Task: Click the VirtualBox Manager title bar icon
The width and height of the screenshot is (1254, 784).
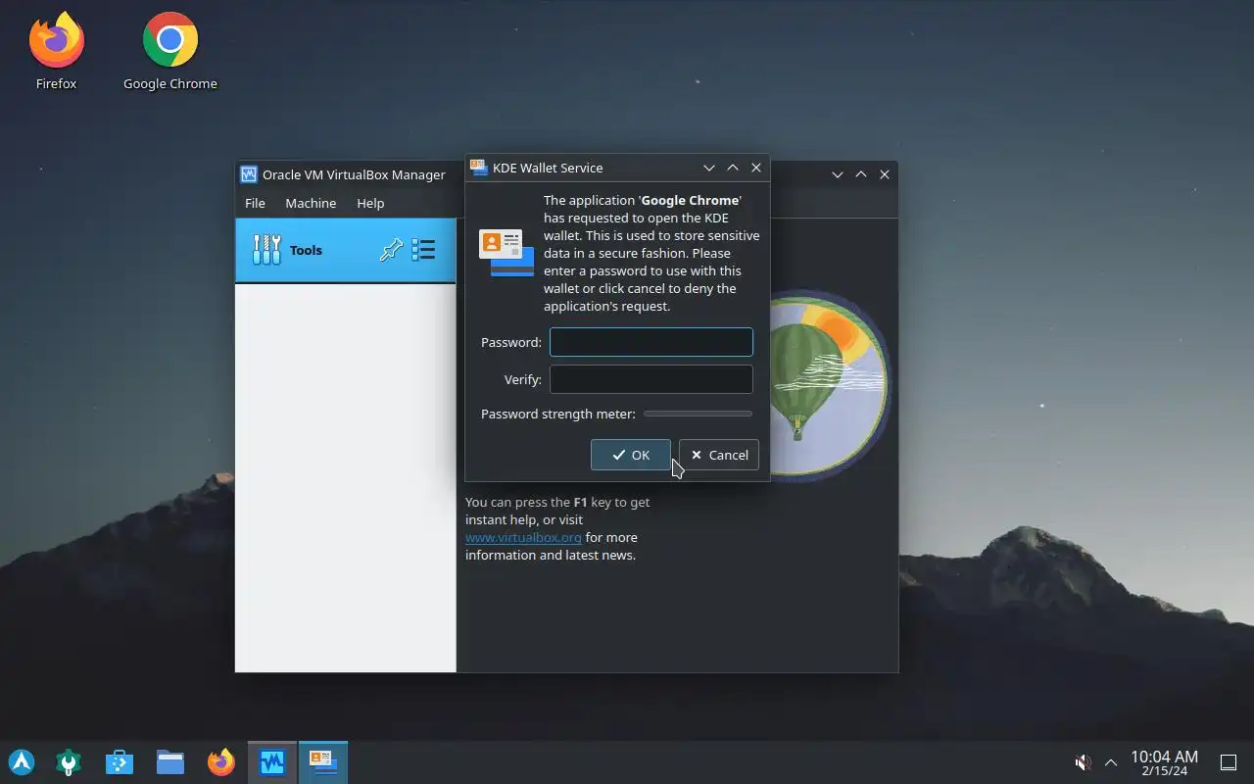Action: pyautogui.click(x=249, y=174)
